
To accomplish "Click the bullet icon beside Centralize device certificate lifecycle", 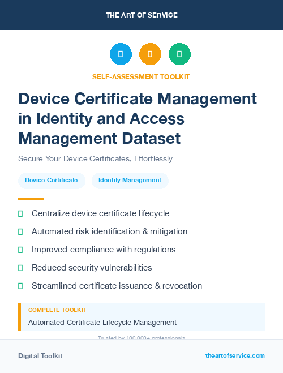I will [20, 213].
